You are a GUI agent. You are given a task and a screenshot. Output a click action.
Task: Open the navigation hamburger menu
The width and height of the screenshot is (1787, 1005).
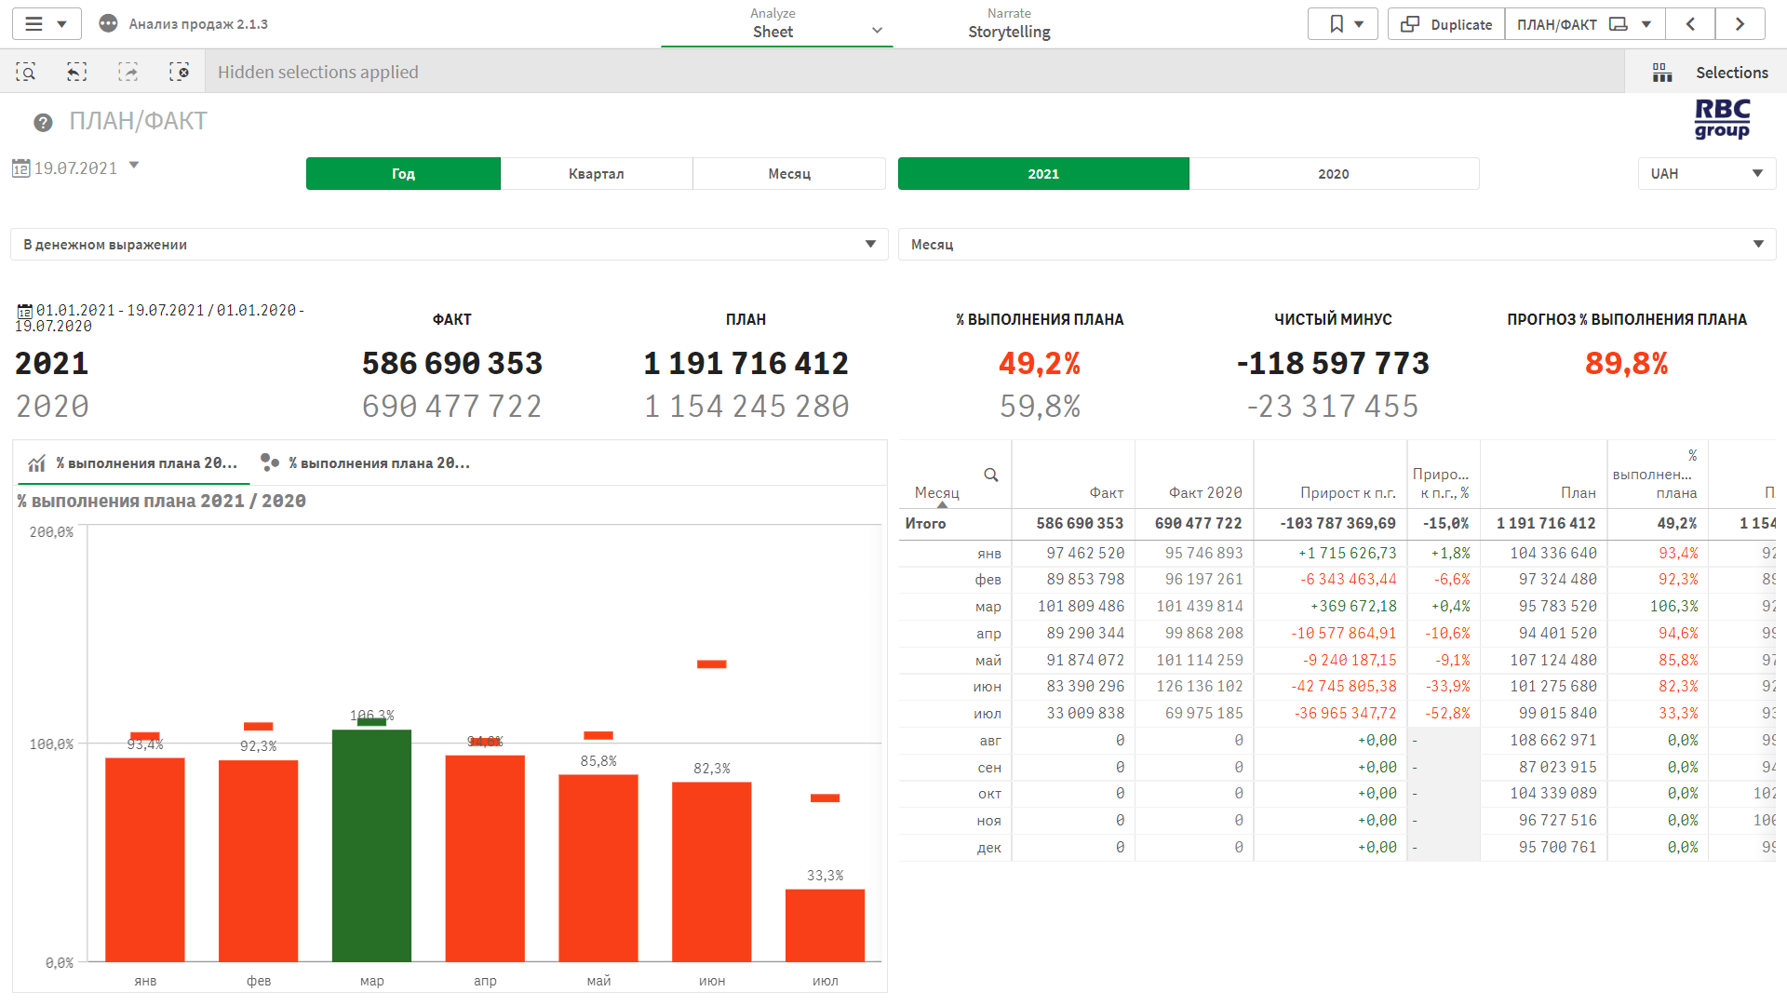click(34, 24)
